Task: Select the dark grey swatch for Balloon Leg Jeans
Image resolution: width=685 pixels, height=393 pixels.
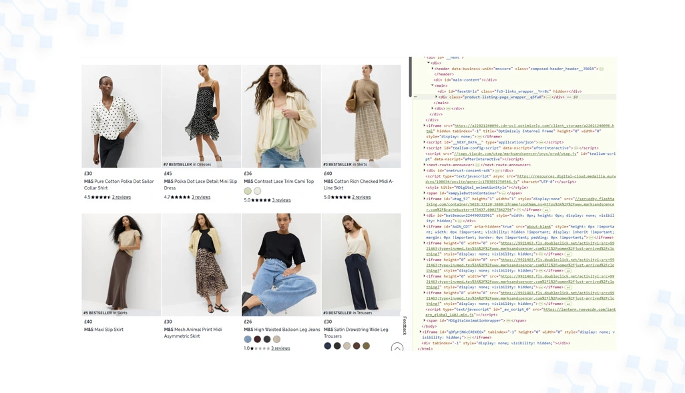Action: point(267,340)
